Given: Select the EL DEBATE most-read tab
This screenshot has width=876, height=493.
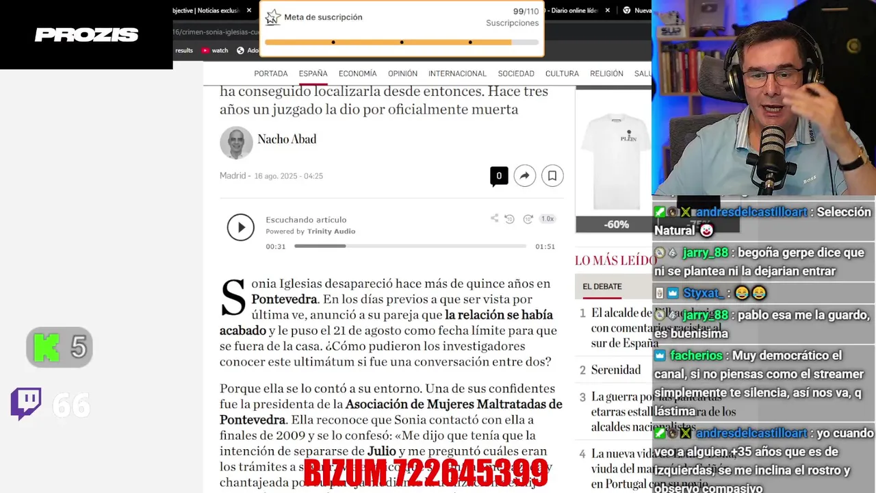Looking at the screenshot, I should click(x=602, y=286).
